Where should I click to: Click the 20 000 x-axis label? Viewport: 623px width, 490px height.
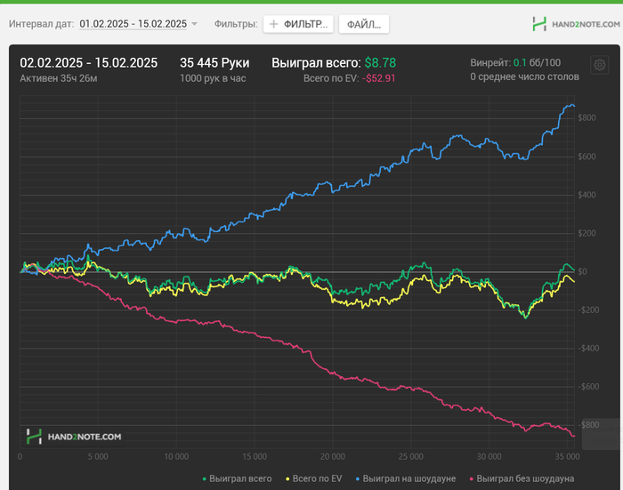tap(333, 456)
